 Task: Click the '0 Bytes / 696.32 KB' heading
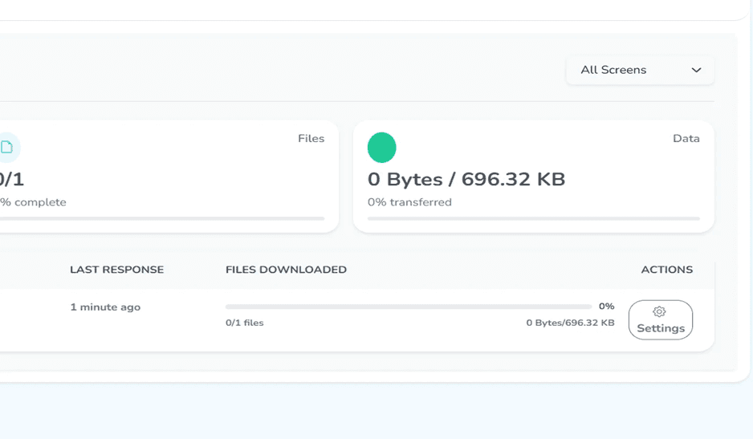[466, 179]
